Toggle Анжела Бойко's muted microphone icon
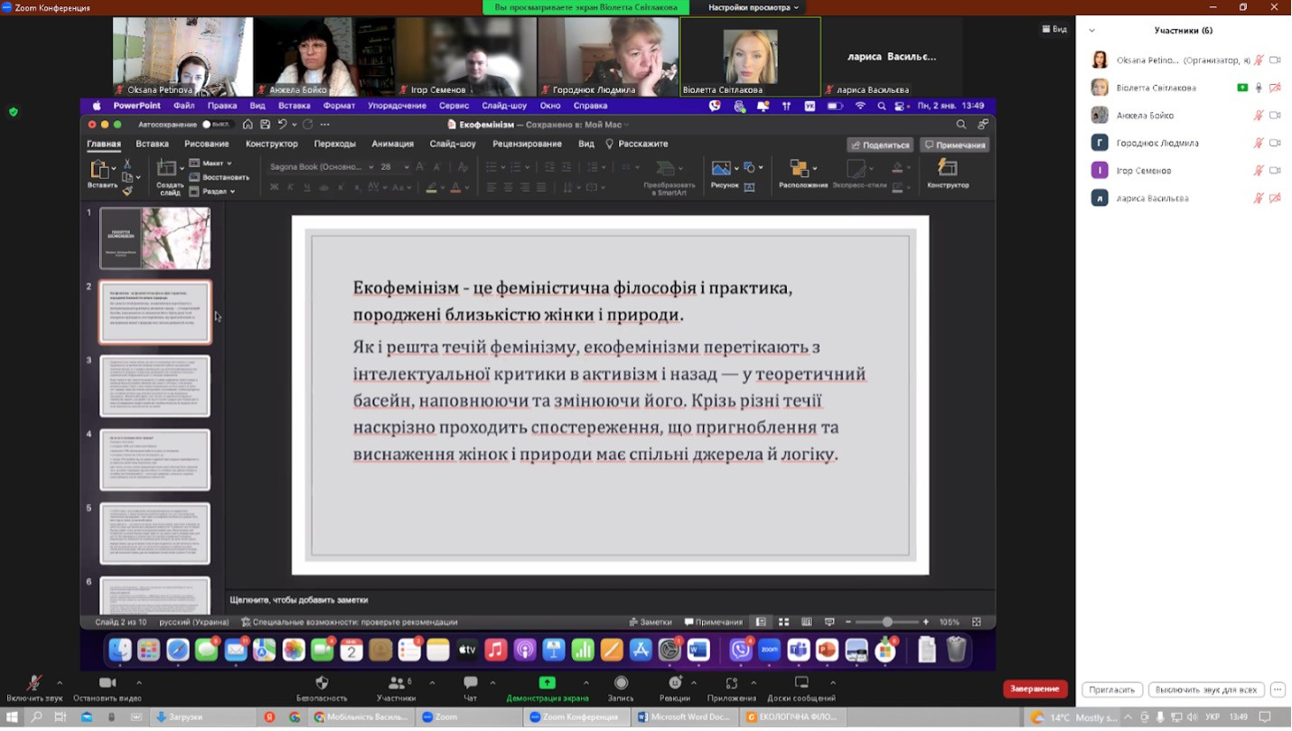1292x731 pixels. click(1258, 116)
